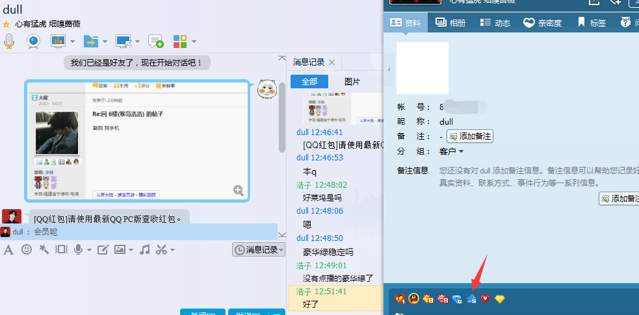Click the chat scroll-up arrow
The image size is (639, 315).
(x=282, y=58)
